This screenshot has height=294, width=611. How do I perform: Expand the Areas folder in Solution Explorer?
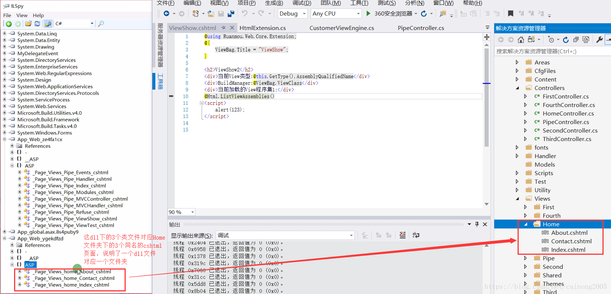(x=517, y=63)
